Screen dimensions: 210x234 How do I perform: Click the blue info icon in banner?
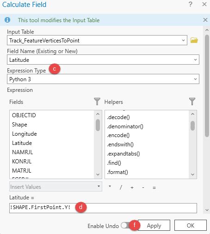point(7,20)
